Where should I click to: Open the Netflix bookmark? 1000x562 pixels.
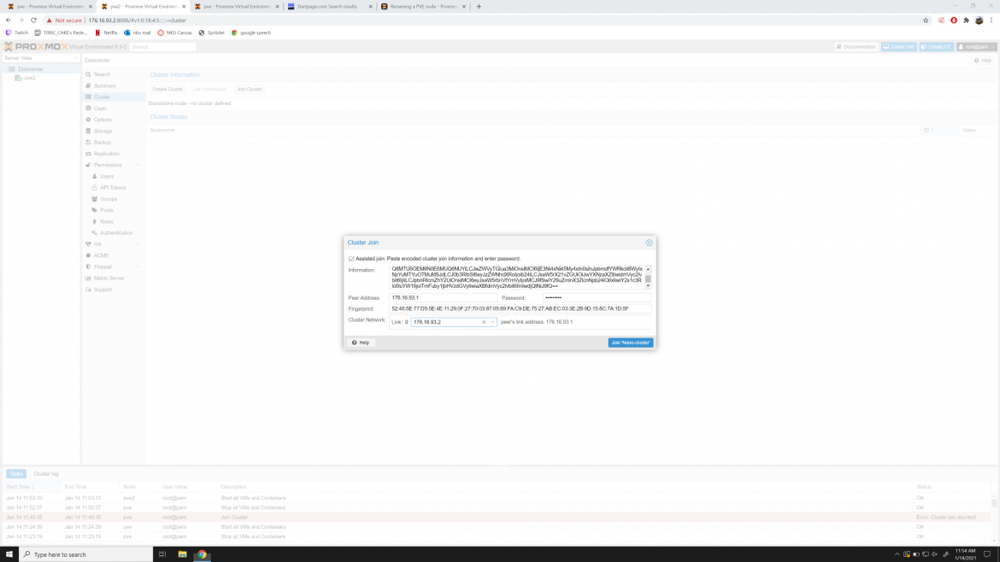(x=106, y=32)
